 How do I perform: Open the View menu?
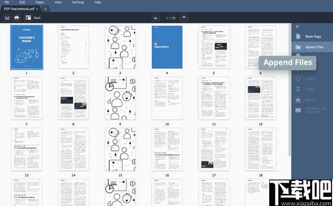coord(58,2)
